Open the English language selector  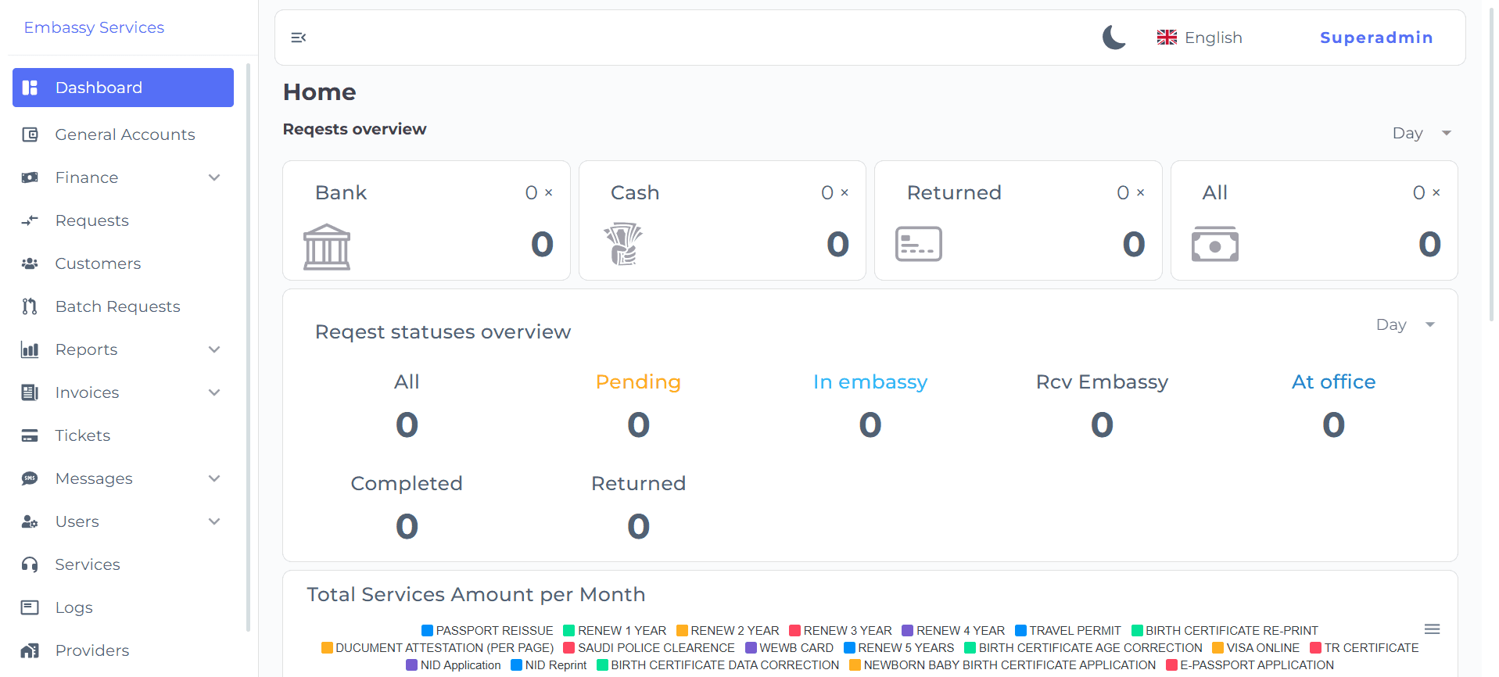1200,38
